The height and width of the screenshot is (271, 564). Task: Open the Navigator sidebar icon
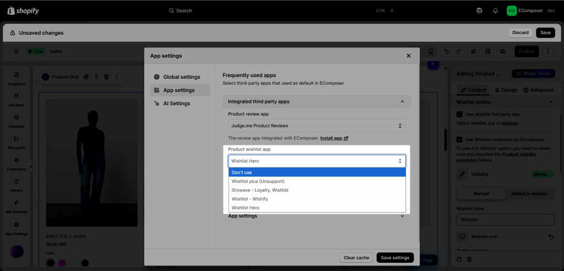(17, 142)
